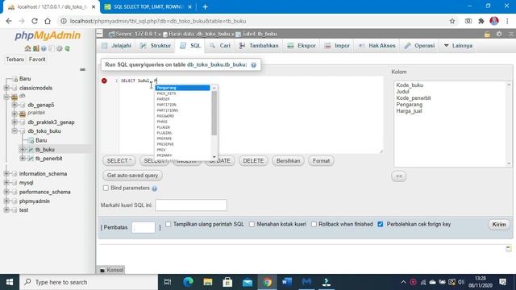This screenshot has height=290, width=516.
Task: Expand the db_praktek3_genap database
Action: [15, 122]
